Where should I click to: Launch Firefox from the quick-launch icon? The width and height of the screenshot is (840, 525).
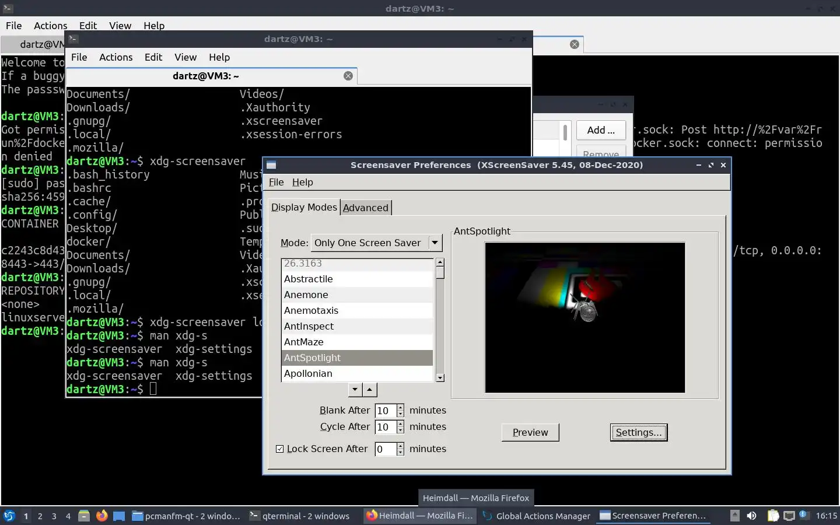tap(101, 516)
